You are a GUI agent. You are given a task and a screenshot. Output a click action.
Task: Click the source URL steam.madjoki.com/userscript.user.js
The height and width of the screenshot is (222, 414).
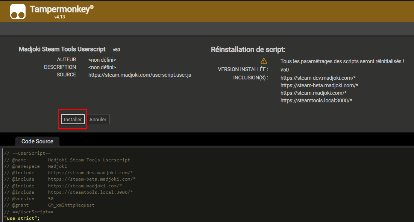pos(140,75)
